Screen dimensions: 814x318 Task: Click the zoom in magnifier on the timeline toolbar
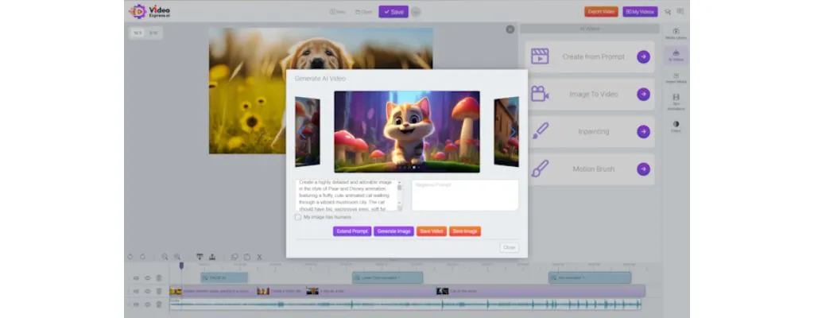(177, 257)
